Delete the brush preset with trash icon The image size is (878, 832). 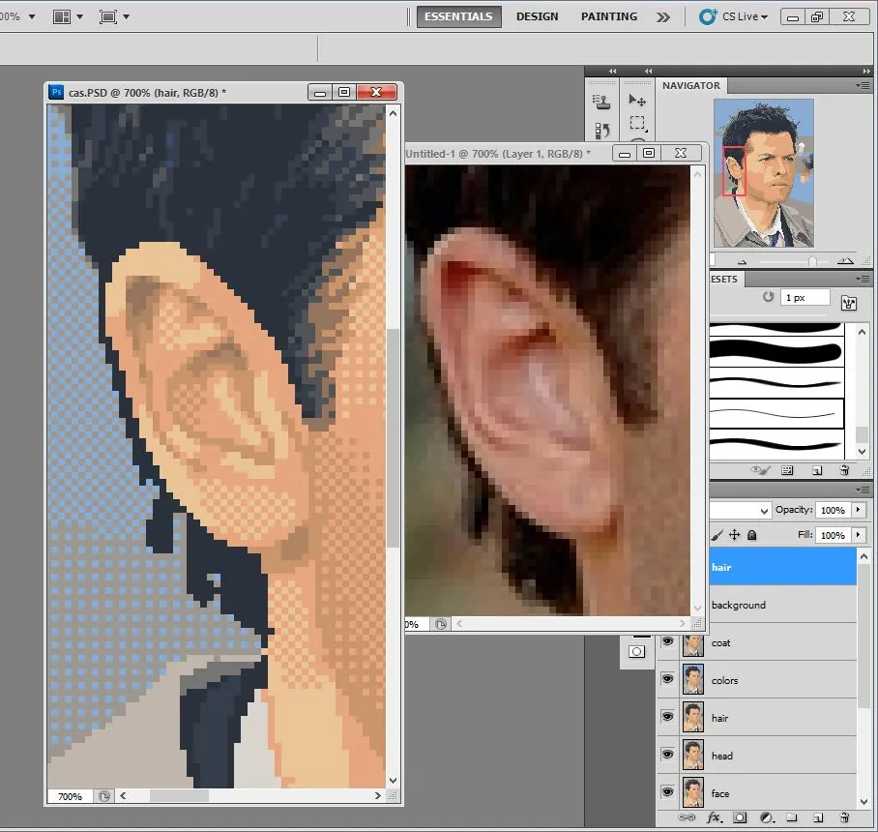click(844, 470)
